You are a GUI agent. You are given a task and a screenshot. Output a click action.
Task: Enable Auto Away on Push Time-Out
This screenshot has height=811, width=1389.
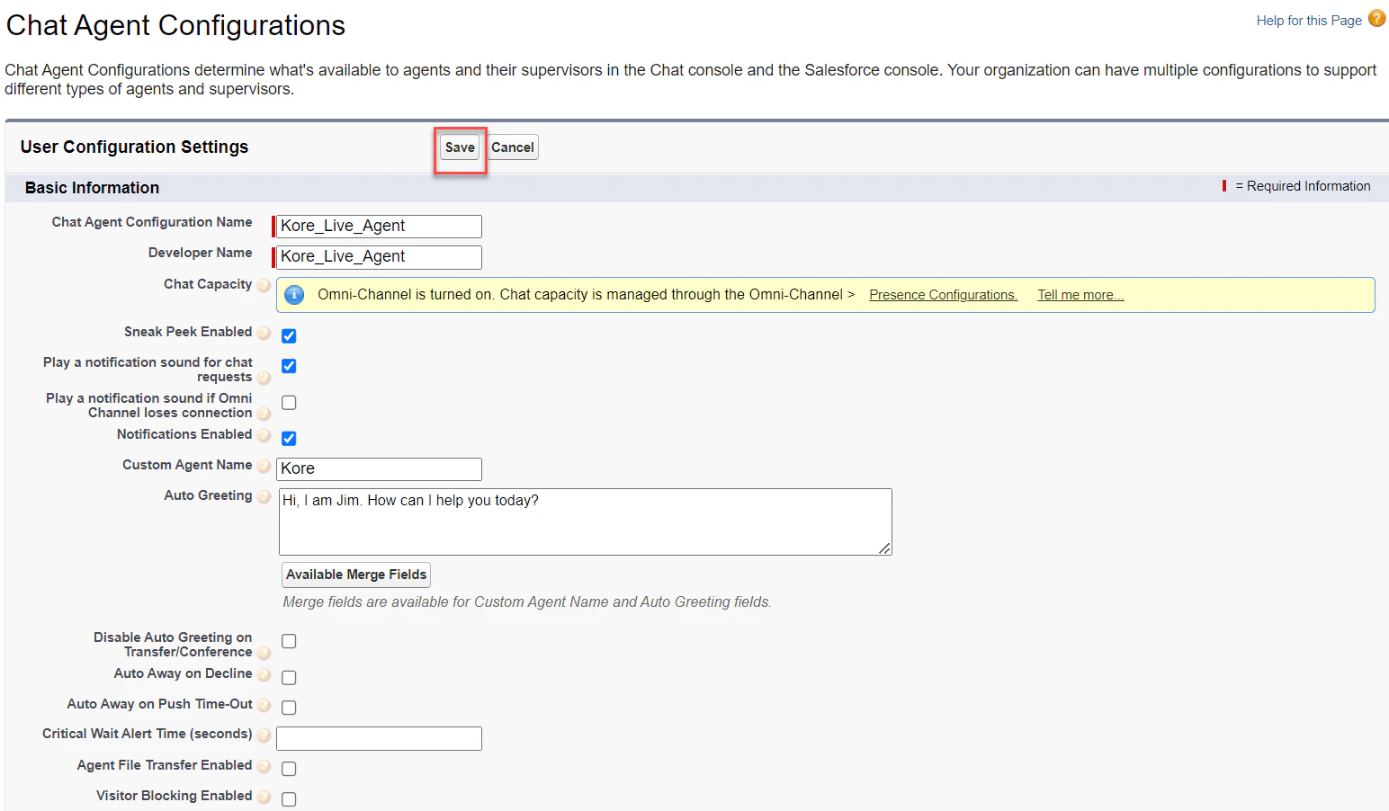[x=288, y=707]
